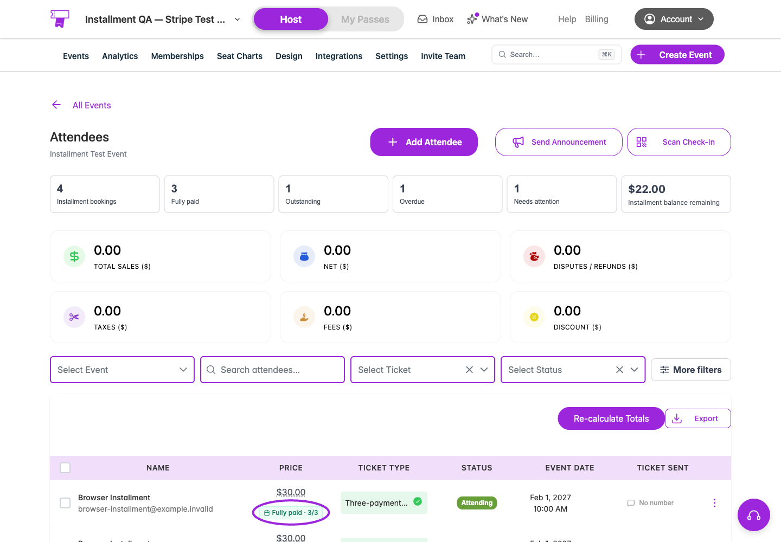Click Add Attendee button
Image resolution: width=781 pixels, height=542 pixels.
[x=424, y=142]
